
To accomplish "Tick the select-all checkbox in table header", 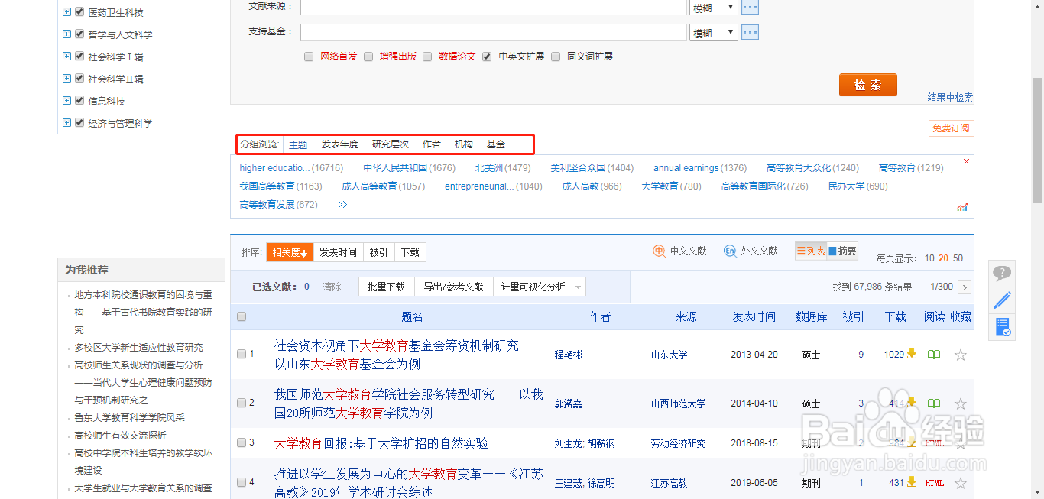I will 242,316.
